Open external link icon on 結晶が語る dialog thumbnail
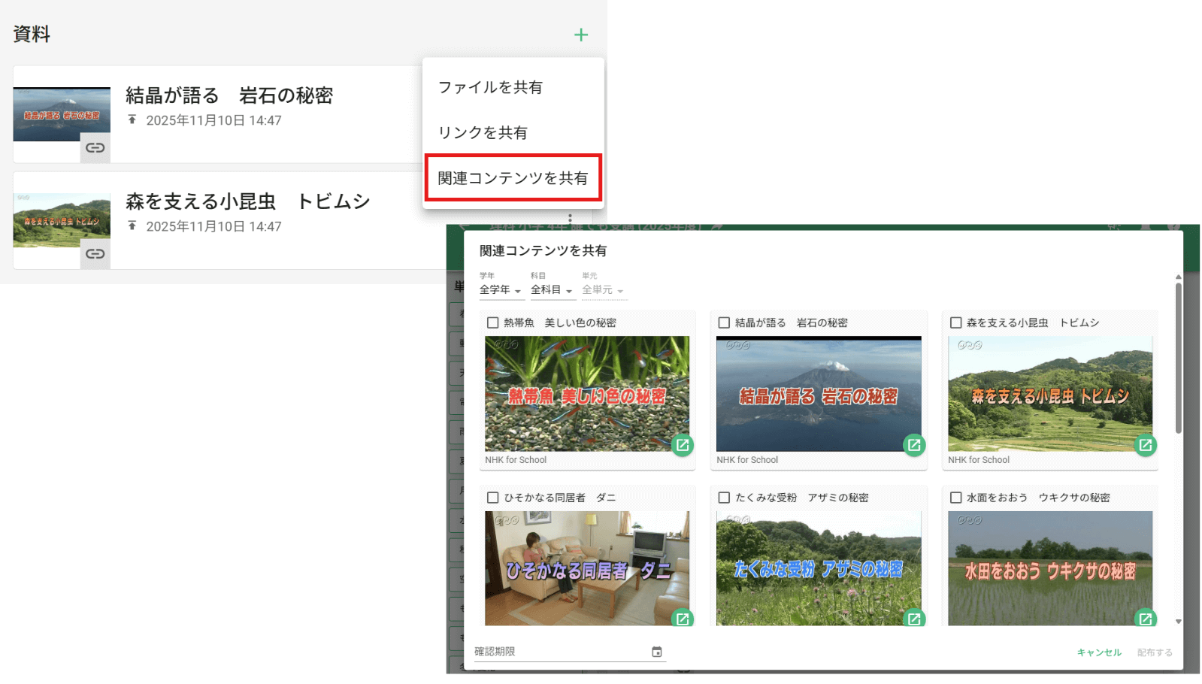The image size is (1202, 684). tap(913, 445)
